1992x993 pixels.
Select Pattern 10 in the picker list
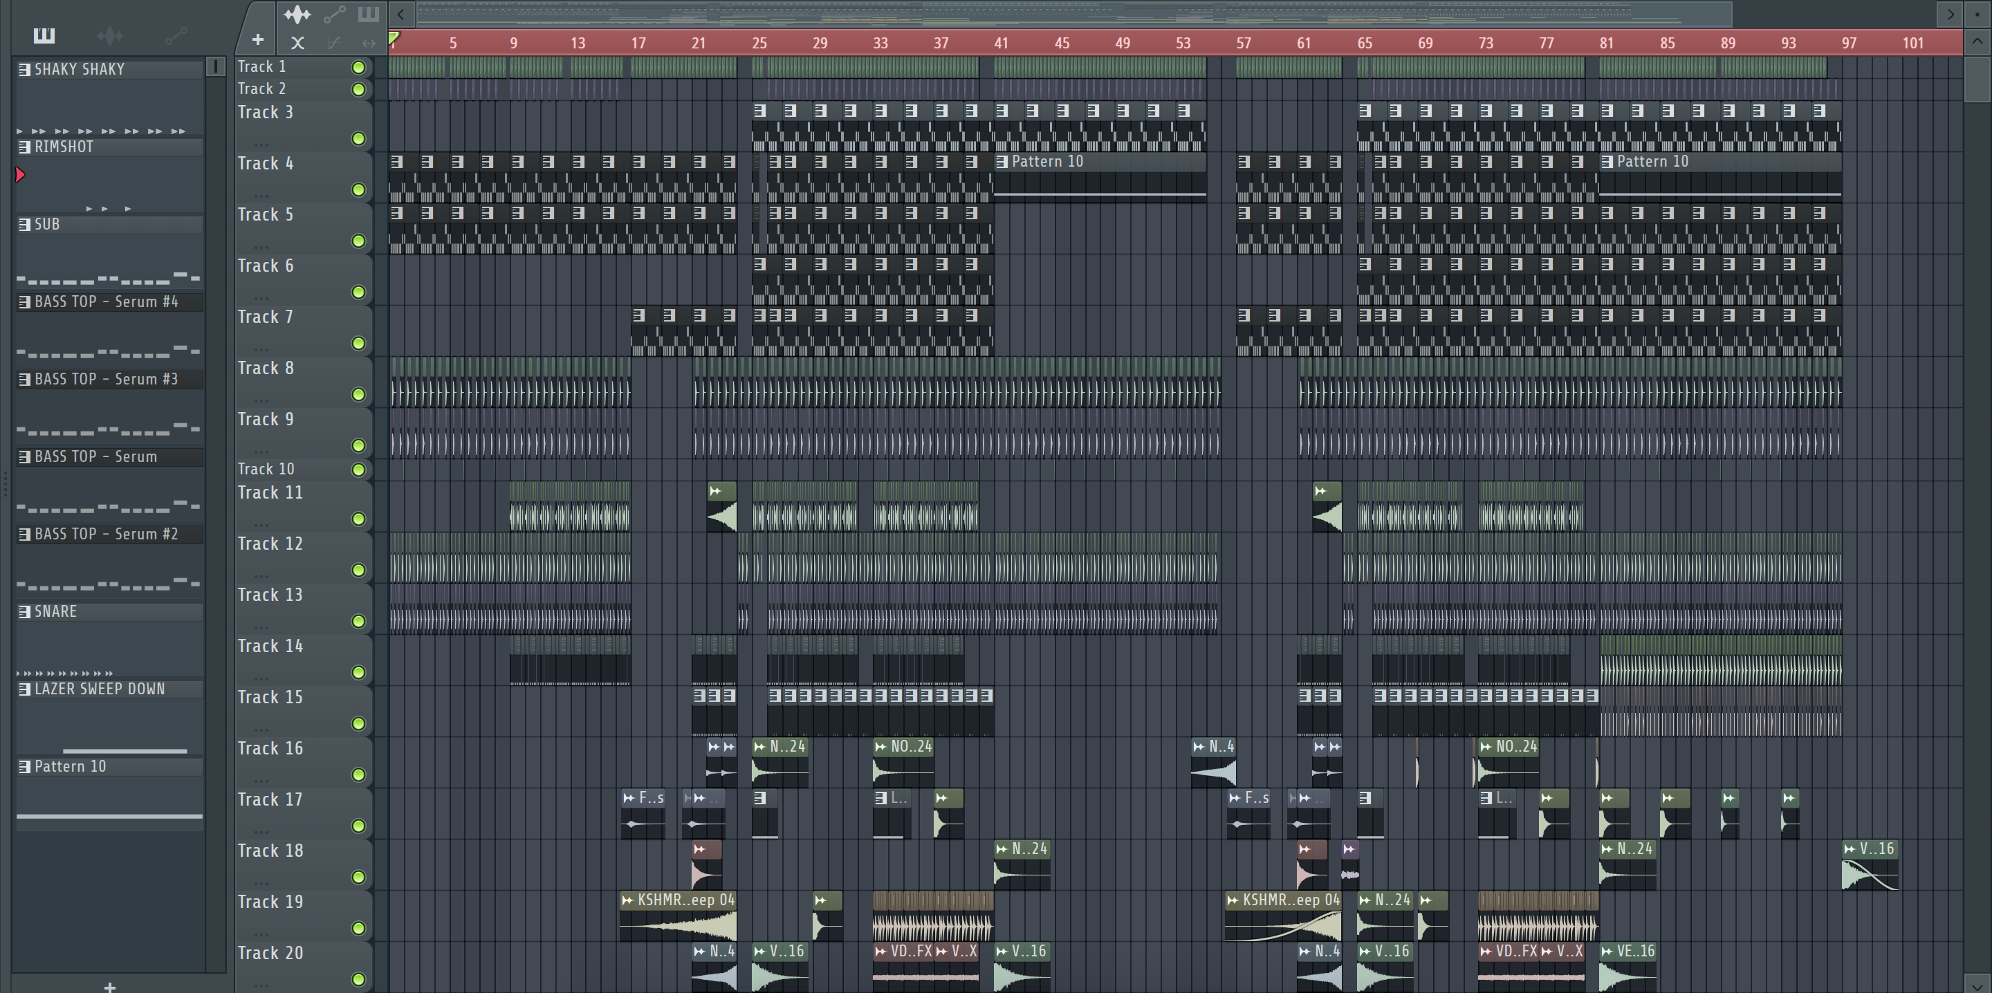110,766
